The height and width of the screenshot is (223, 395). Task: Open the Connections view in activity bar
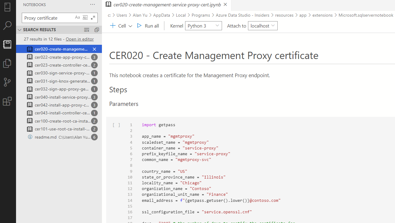tap(8, 8)
